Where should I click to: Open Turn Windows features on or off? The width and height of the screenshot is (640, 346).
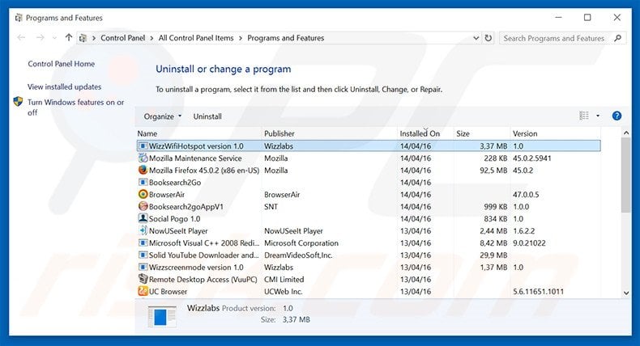pos(75,108)
